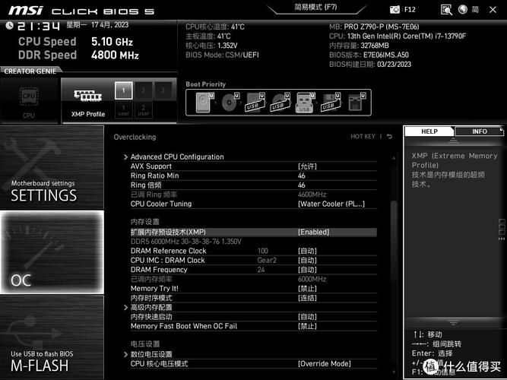Image resolution: width=507 pixels, height=380 pixels.
Task: Open the OC overclocking section
Action: click(x=52, y=252)
